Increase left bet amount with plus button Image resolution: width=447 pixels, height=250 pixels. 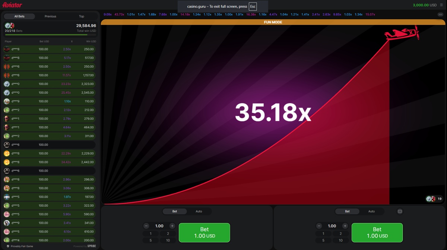coord(172,226)
